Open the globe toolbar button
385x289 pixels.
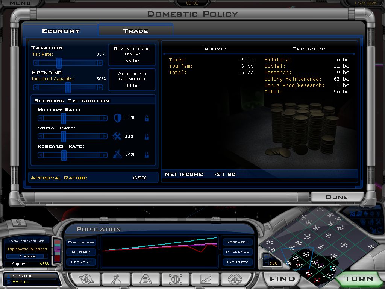(x=176, y=279)
